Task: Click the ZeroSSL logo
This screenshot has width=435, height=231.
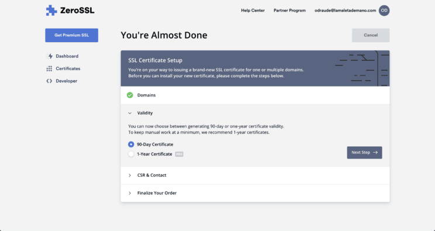Action: 70,11
